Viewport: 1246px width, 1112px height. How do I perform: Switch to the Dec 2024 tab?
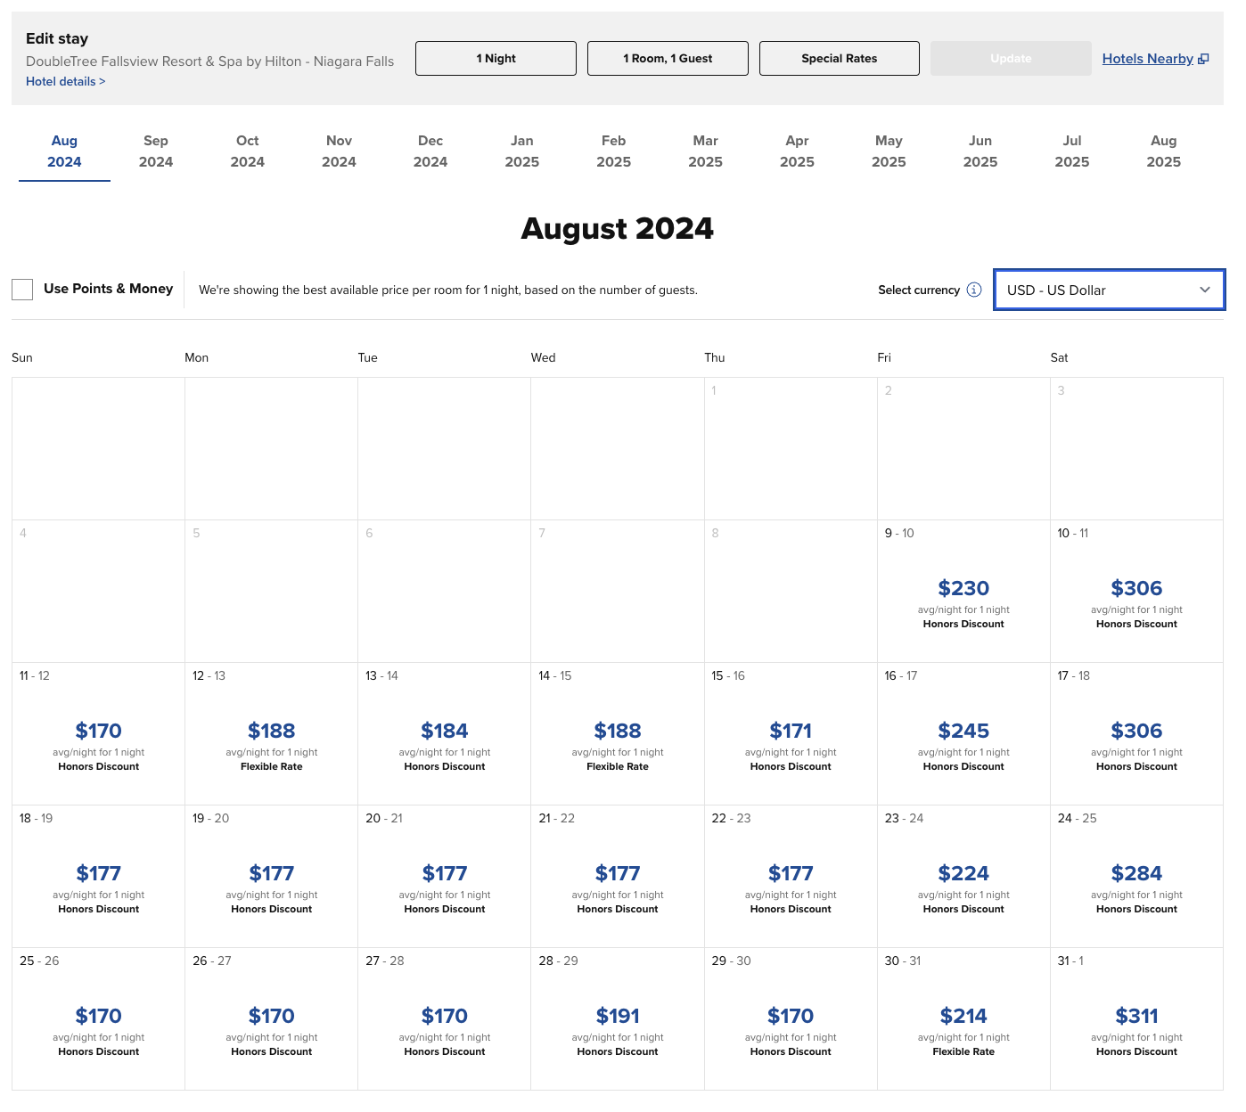point(430,151)
